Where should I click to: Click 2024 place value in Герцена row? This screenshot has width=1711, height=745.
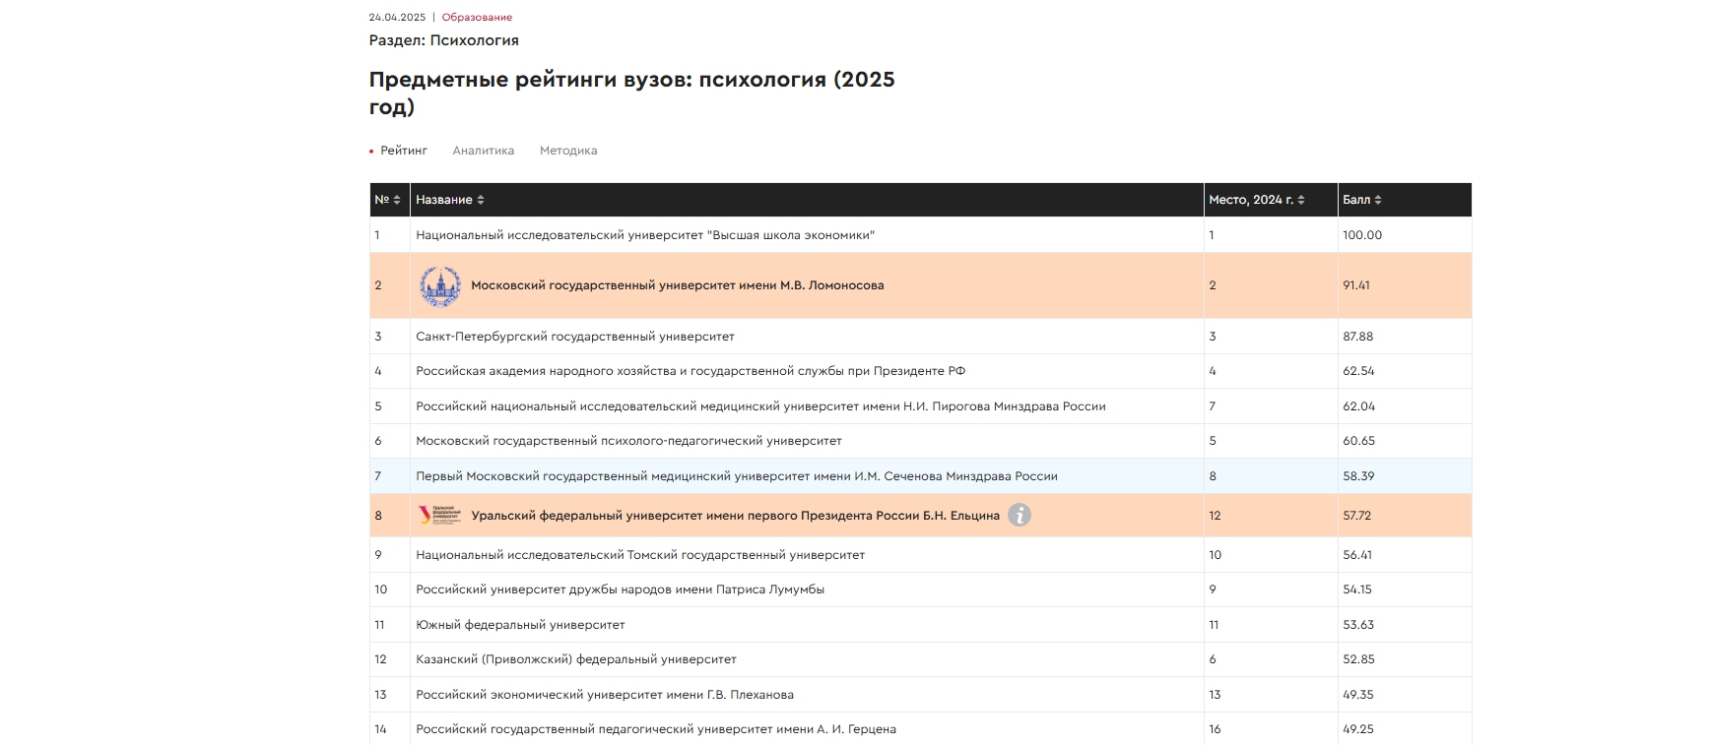pyautogui.click(x=1215, y=729)
